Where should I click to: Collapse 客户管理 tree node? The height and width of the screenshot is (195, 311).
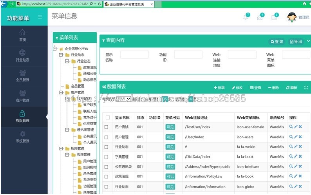(x=61, y=92)
